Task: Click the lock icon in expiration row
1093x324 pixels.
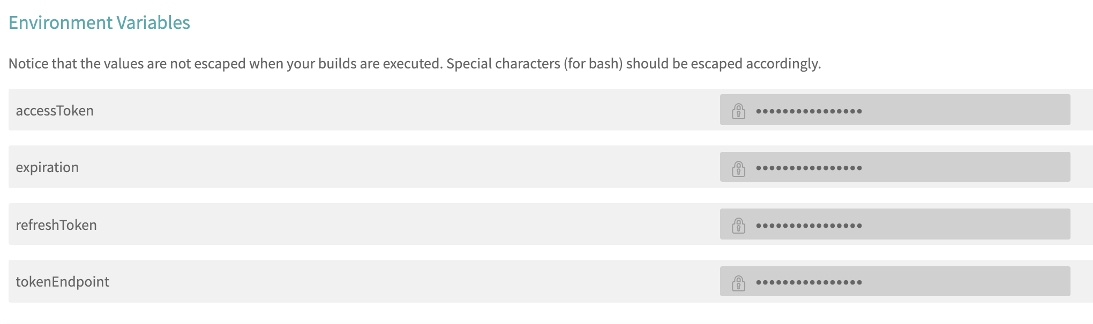Action: (739, 168)
